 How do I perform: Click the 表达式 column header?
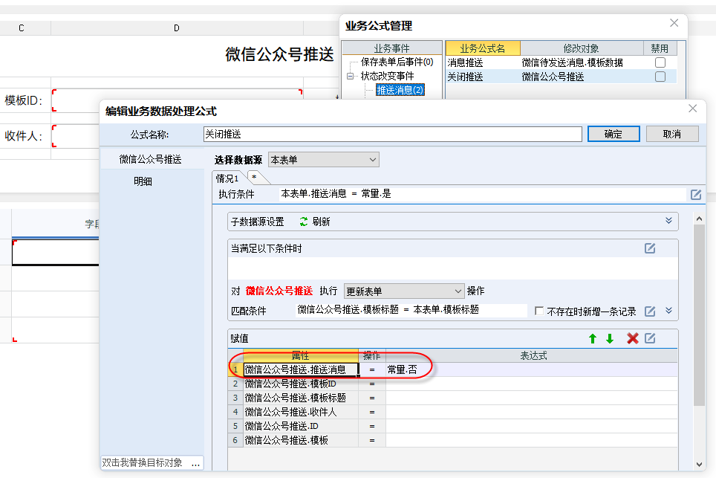[x=532, y=355]
